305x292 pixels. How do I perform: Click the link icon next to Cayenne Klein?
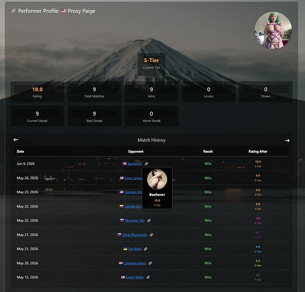pyautogui.click(x=150, y=263)
